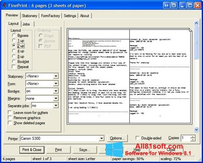Open the Jobs sub-tab
The image size is (203, 163).
(26, 24)
